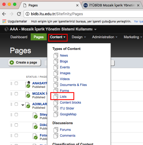
Task: Click the globe icon beside the site name
Action: click(6, 29)
